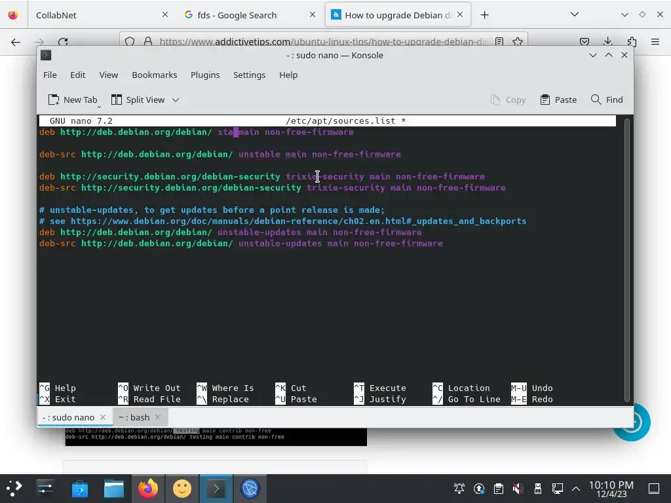
Task: Open the Edit menu in Konsole
Action: tap(78, 75)
